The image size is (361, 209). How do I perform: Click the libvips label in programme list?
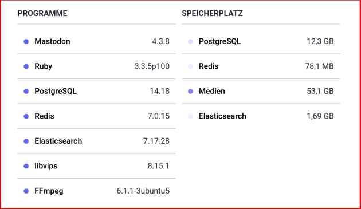click(x=46, y=166)
